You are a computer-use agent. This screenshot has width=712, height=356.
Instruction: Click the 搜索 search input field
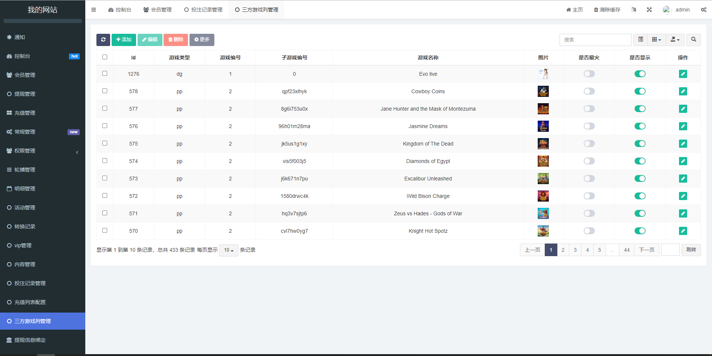coord(595,40)
